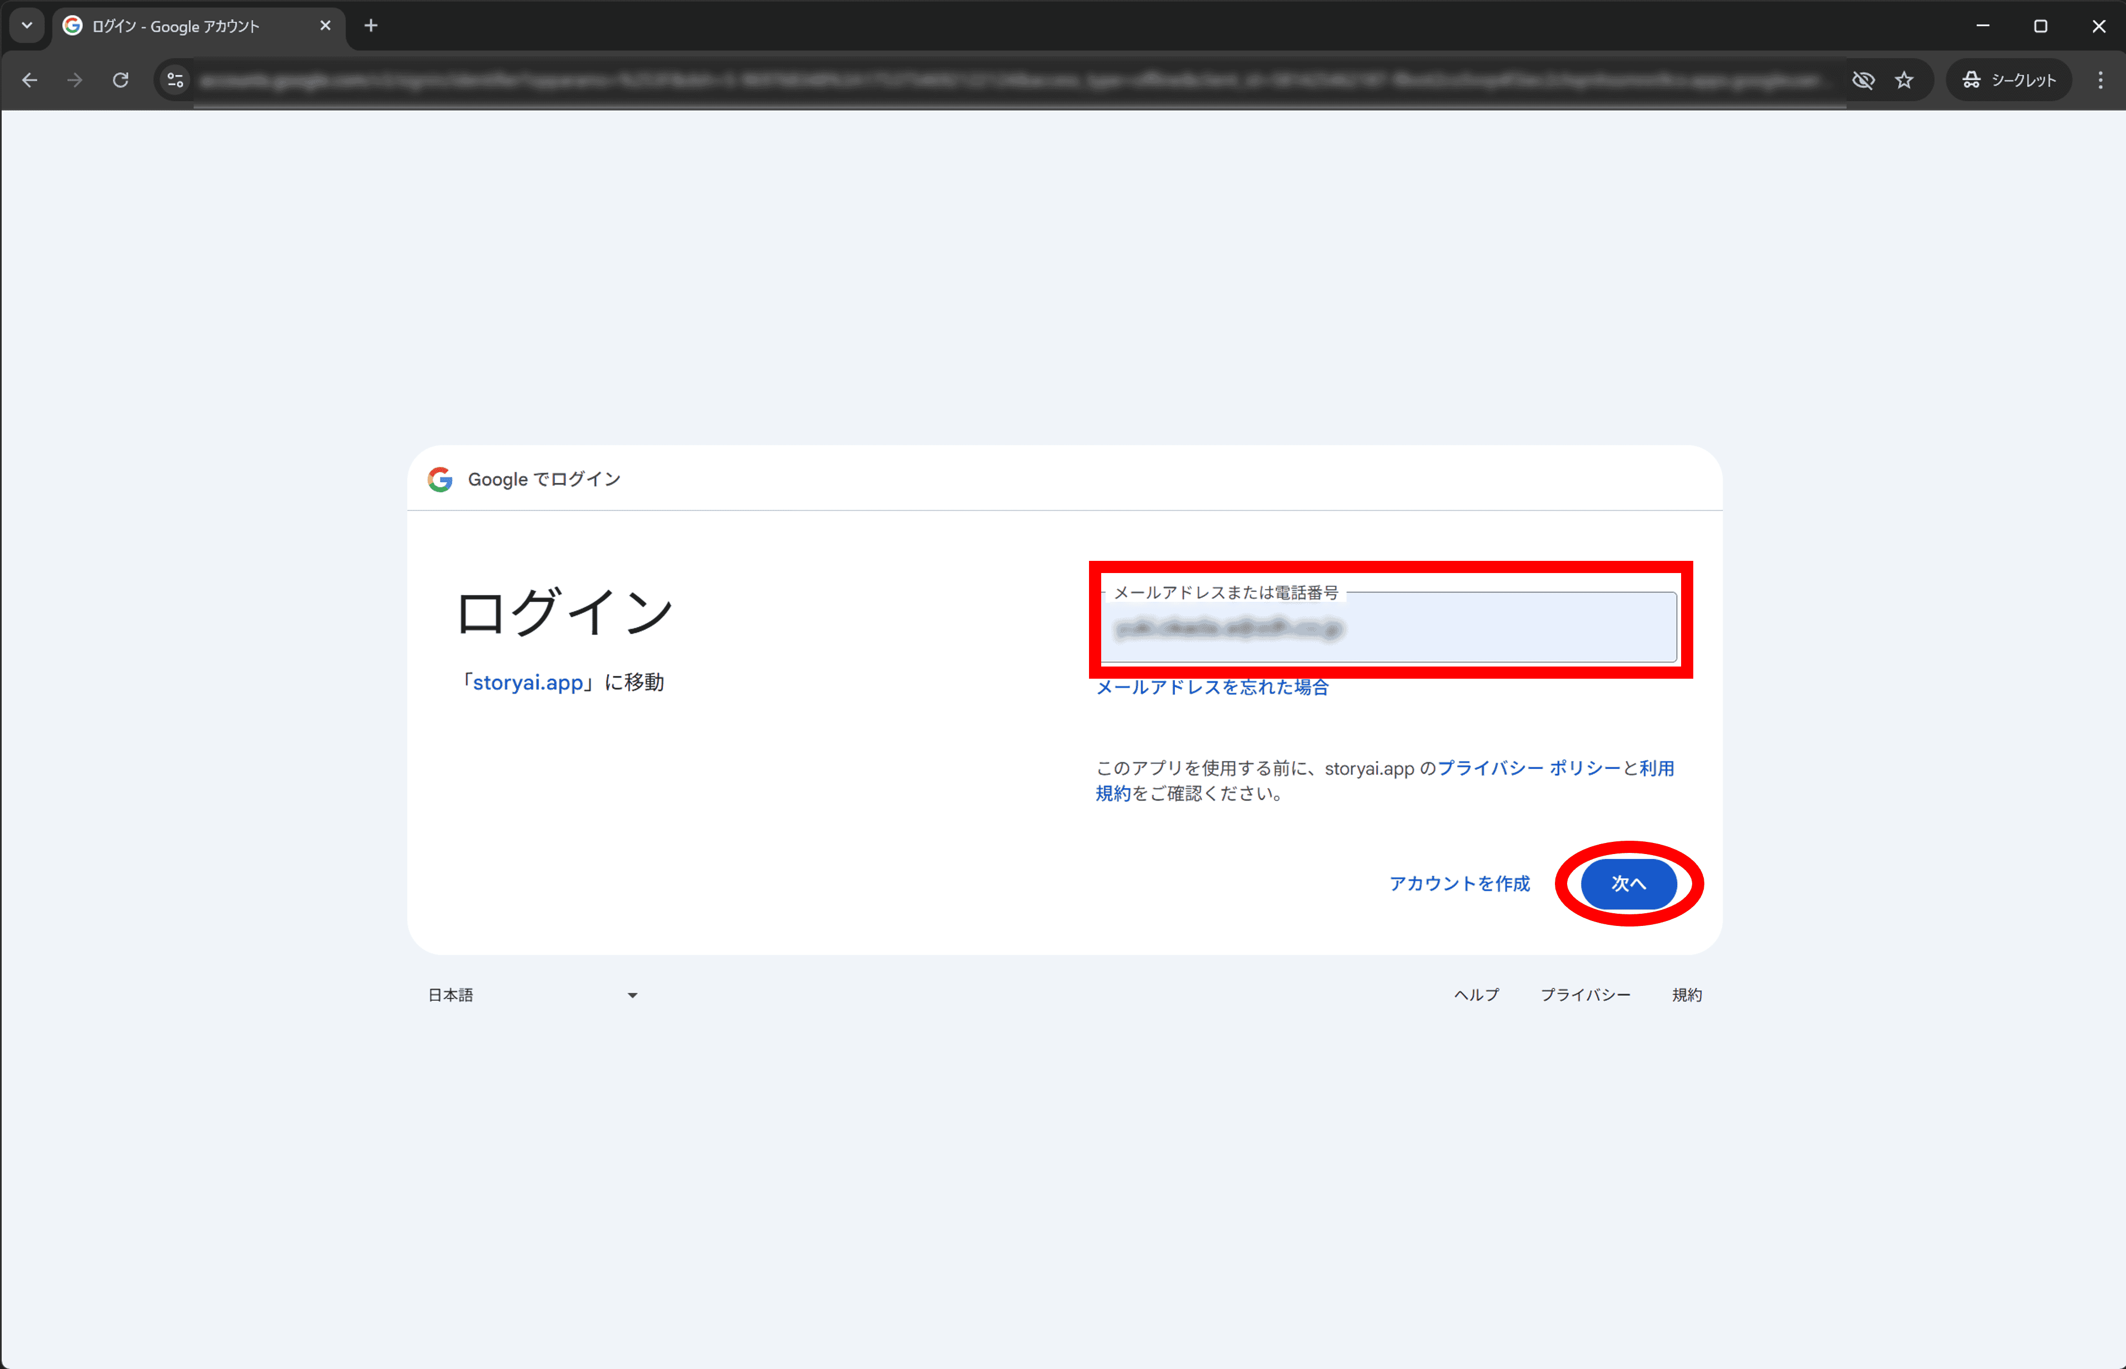The image size is (2126, 1369).
Task: Open the 利用規約 terms link
Action: pyautogui.click(x=1657, y=768)
